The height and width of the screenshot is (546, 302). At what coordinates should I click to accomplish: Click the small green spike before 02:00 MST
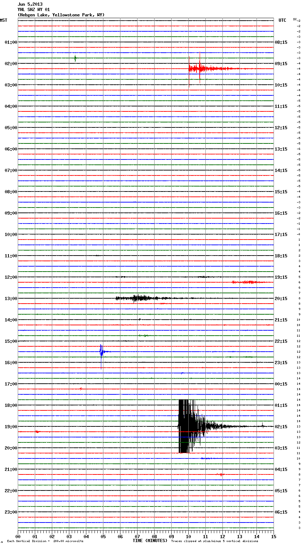[75, 58]
